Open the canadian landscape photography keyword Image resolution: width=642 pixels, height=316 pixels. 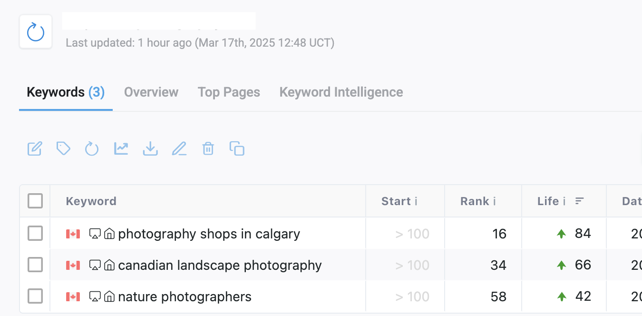pyautogui.click(x=220, y=265)
